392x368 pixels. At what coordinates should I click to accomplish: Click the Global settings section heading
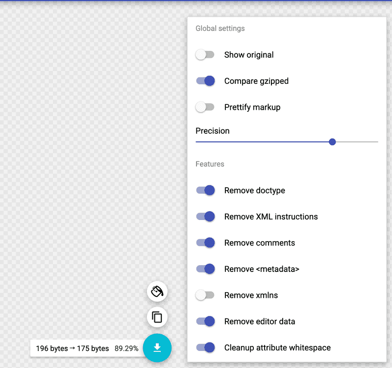(x=220, y=28)
